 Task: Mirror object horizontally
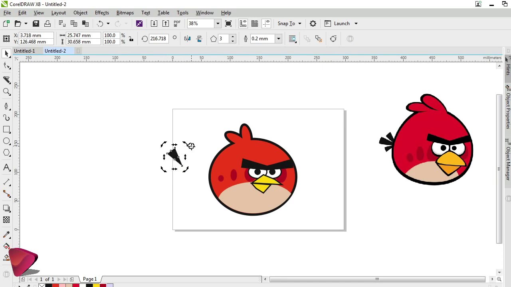tap(188, 39)
